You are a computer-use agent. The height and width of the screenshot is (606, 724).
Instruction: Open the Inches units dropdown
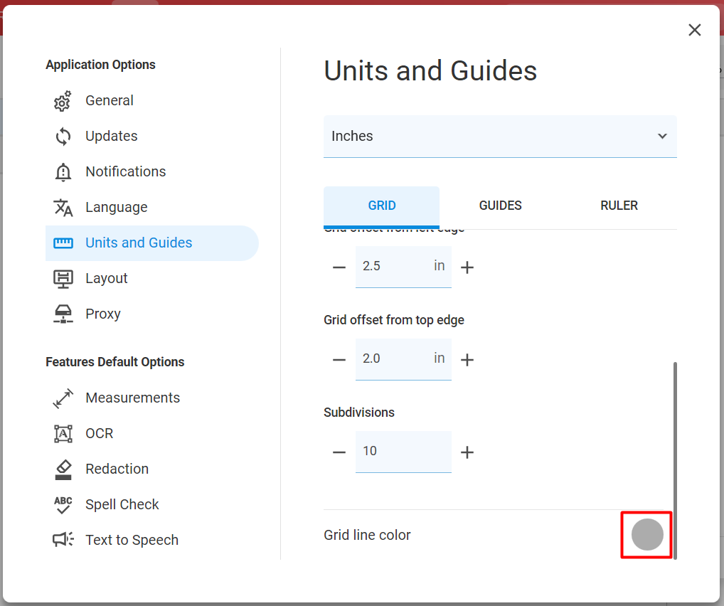500,136
